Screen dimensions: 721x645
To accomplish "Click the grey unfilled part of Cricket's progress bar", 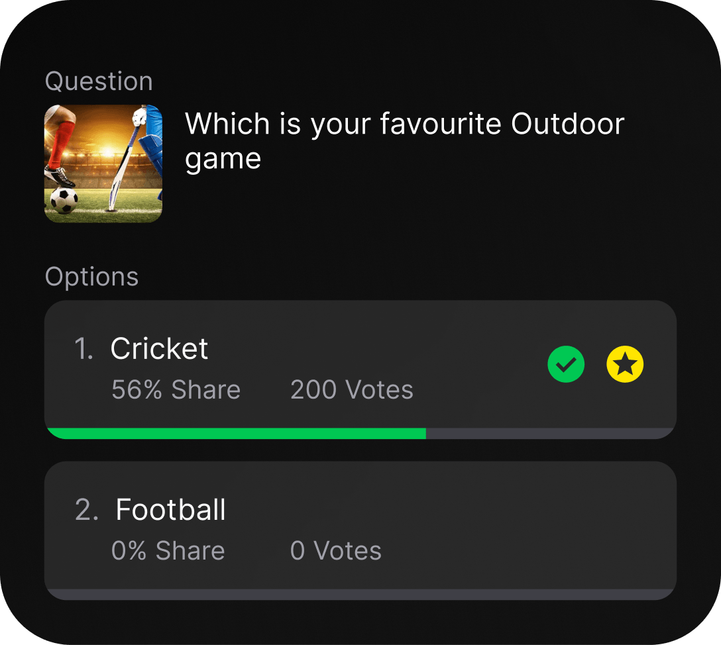I will (550, 433).
